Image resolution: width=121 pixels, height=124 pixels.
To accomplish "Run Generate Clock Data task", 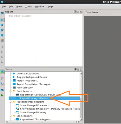I will 28,73.
